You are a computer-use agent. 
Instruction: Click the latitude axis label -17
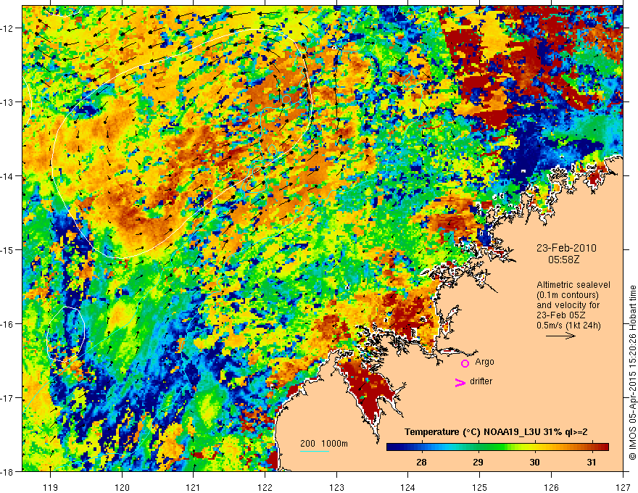coord(8,398)
